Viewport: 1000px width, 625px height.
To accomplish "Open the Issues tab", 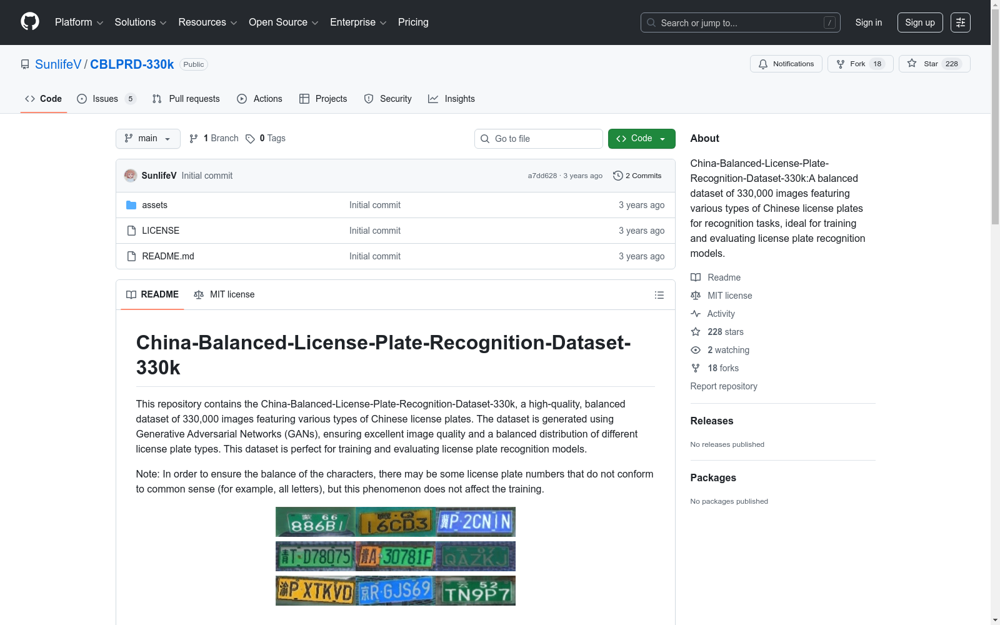I will tap(106, 99).
